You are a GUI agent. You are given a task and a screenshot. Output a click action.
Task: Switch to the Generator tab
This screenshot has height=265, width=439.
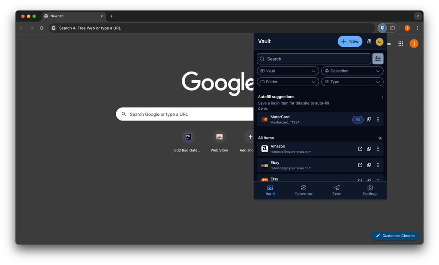point(304,190)
